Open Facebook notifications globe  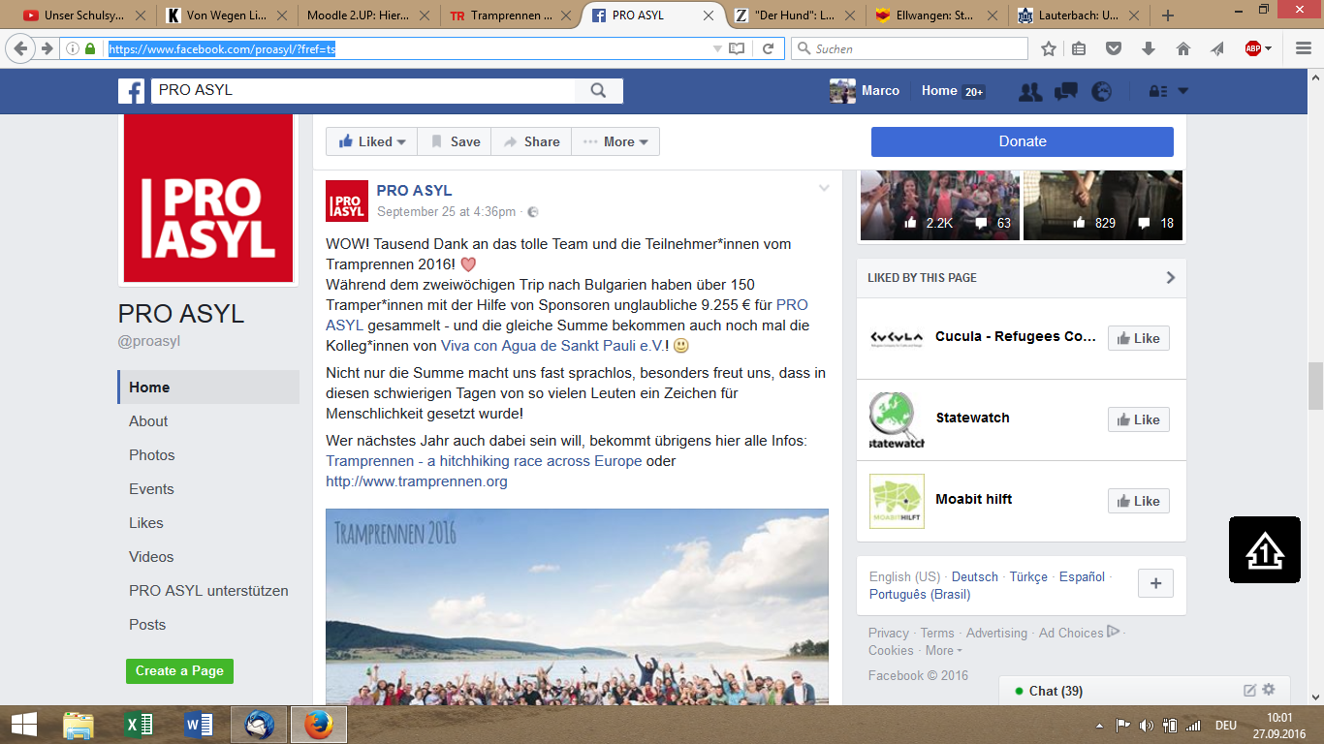pos(1101,91)
